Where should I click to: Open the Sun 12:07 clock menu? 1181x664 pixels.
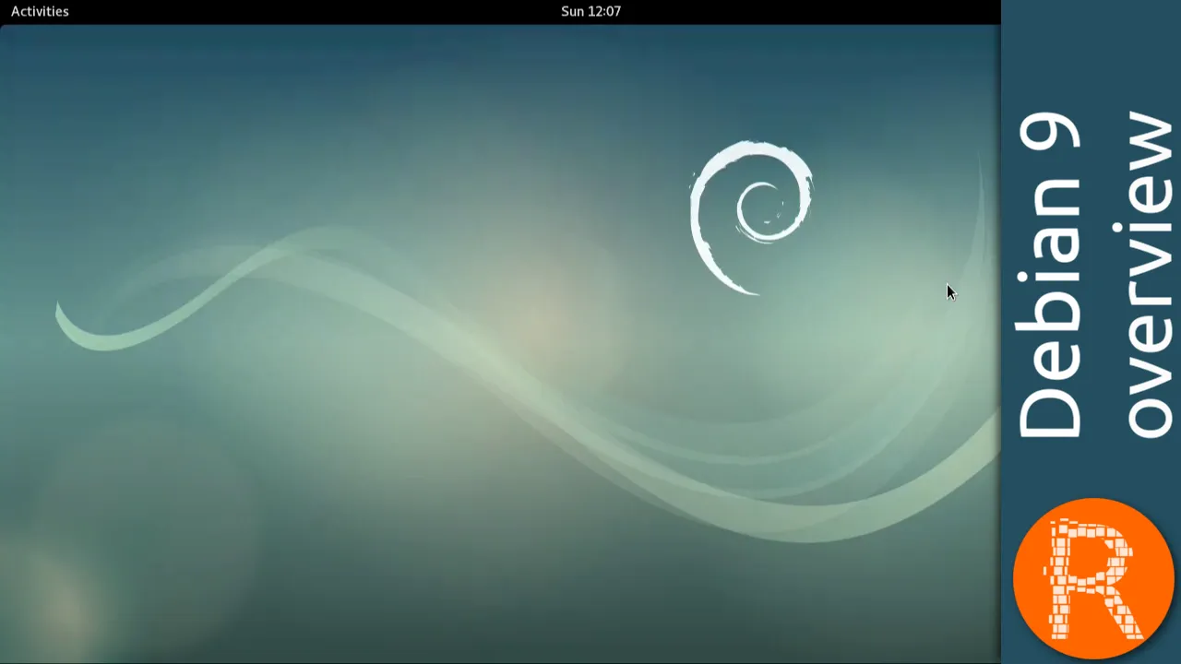pyautogui.click(x=590, y=11)
